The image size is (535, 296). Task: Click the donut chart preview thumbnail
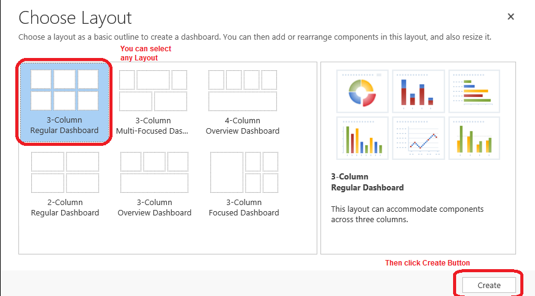coord(363,92)
